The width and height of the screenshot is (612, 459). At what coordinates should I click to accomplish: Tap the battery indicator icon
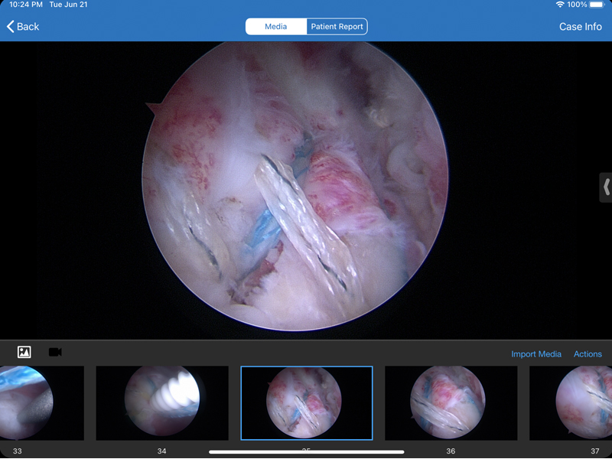coord(597,5)
